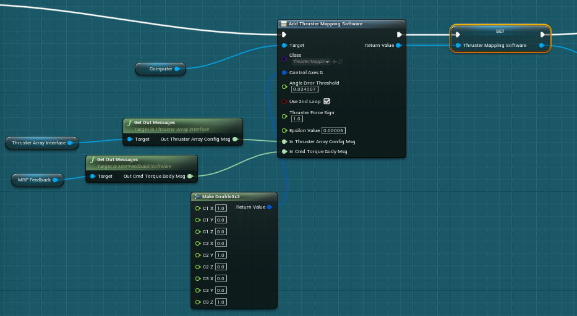Open the Class dropdown on thruster node
The height and width of the screenshot is (316, 577).
pyautogui.click(x=311, y=62)
